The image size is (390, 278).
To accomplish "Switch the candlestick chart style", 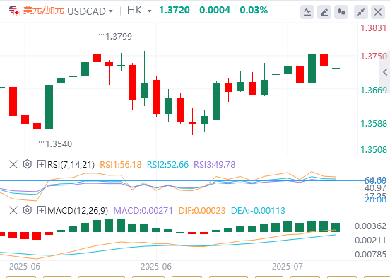I will (341, 12).
